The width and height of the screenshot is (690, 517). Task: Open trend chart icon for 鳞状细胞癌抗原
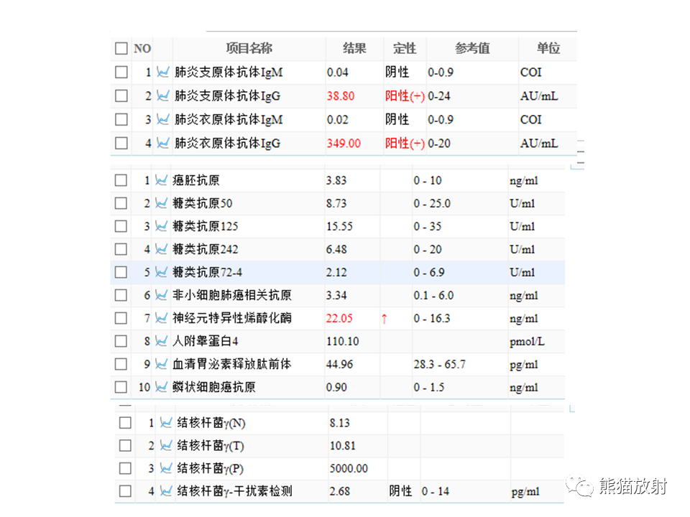click(x=162, y=387)
